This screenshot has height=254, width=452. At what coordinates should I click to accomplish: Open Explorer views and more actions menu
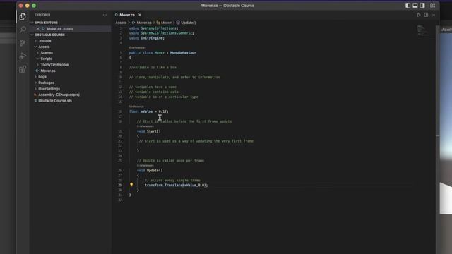(105, 15)
